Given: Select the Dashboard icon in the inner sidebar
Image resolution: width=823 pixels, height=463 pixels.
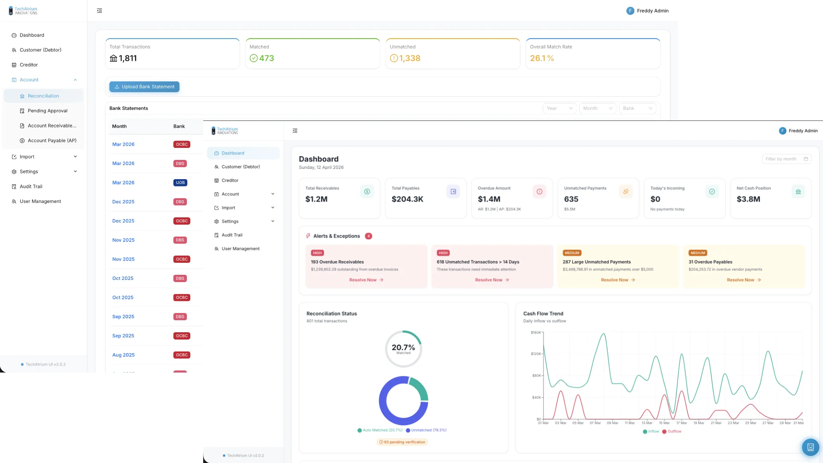Looking at the screenshot, I should [216, 153].
